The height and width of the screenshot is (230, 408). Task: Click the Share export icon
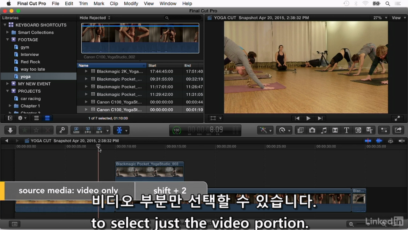[x=398, y=130]
